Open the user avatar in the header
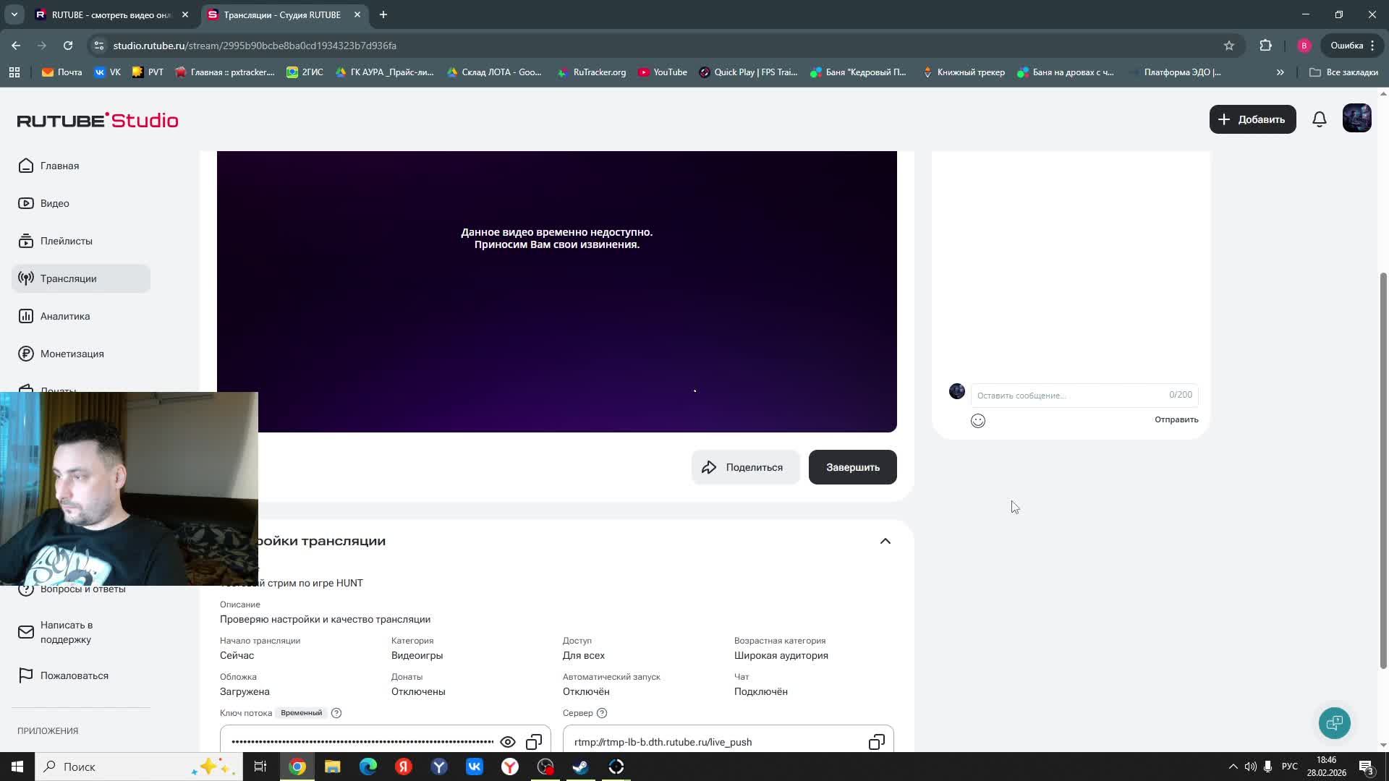Screen dimensions: 1389x781 click(x=1356, y=119)
